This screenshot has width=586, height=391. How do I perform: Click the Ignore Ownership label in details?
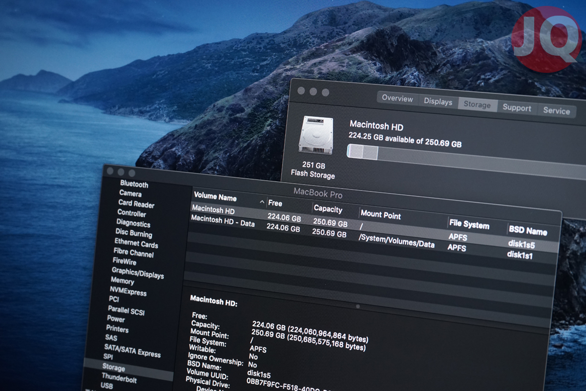click(x=216, y=359)
